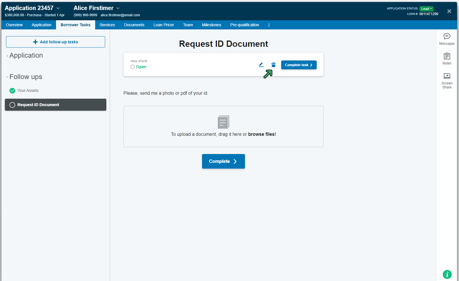
Task: Open the Alice Firstimer borrower dropdown
Action: pyautogui.click(x=118, y=8)
